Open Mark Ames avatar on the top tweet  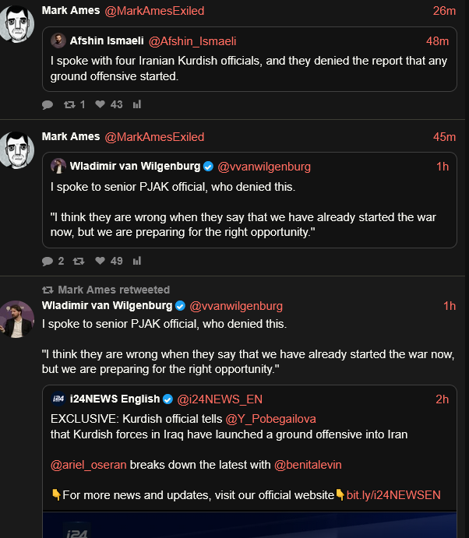16,24
